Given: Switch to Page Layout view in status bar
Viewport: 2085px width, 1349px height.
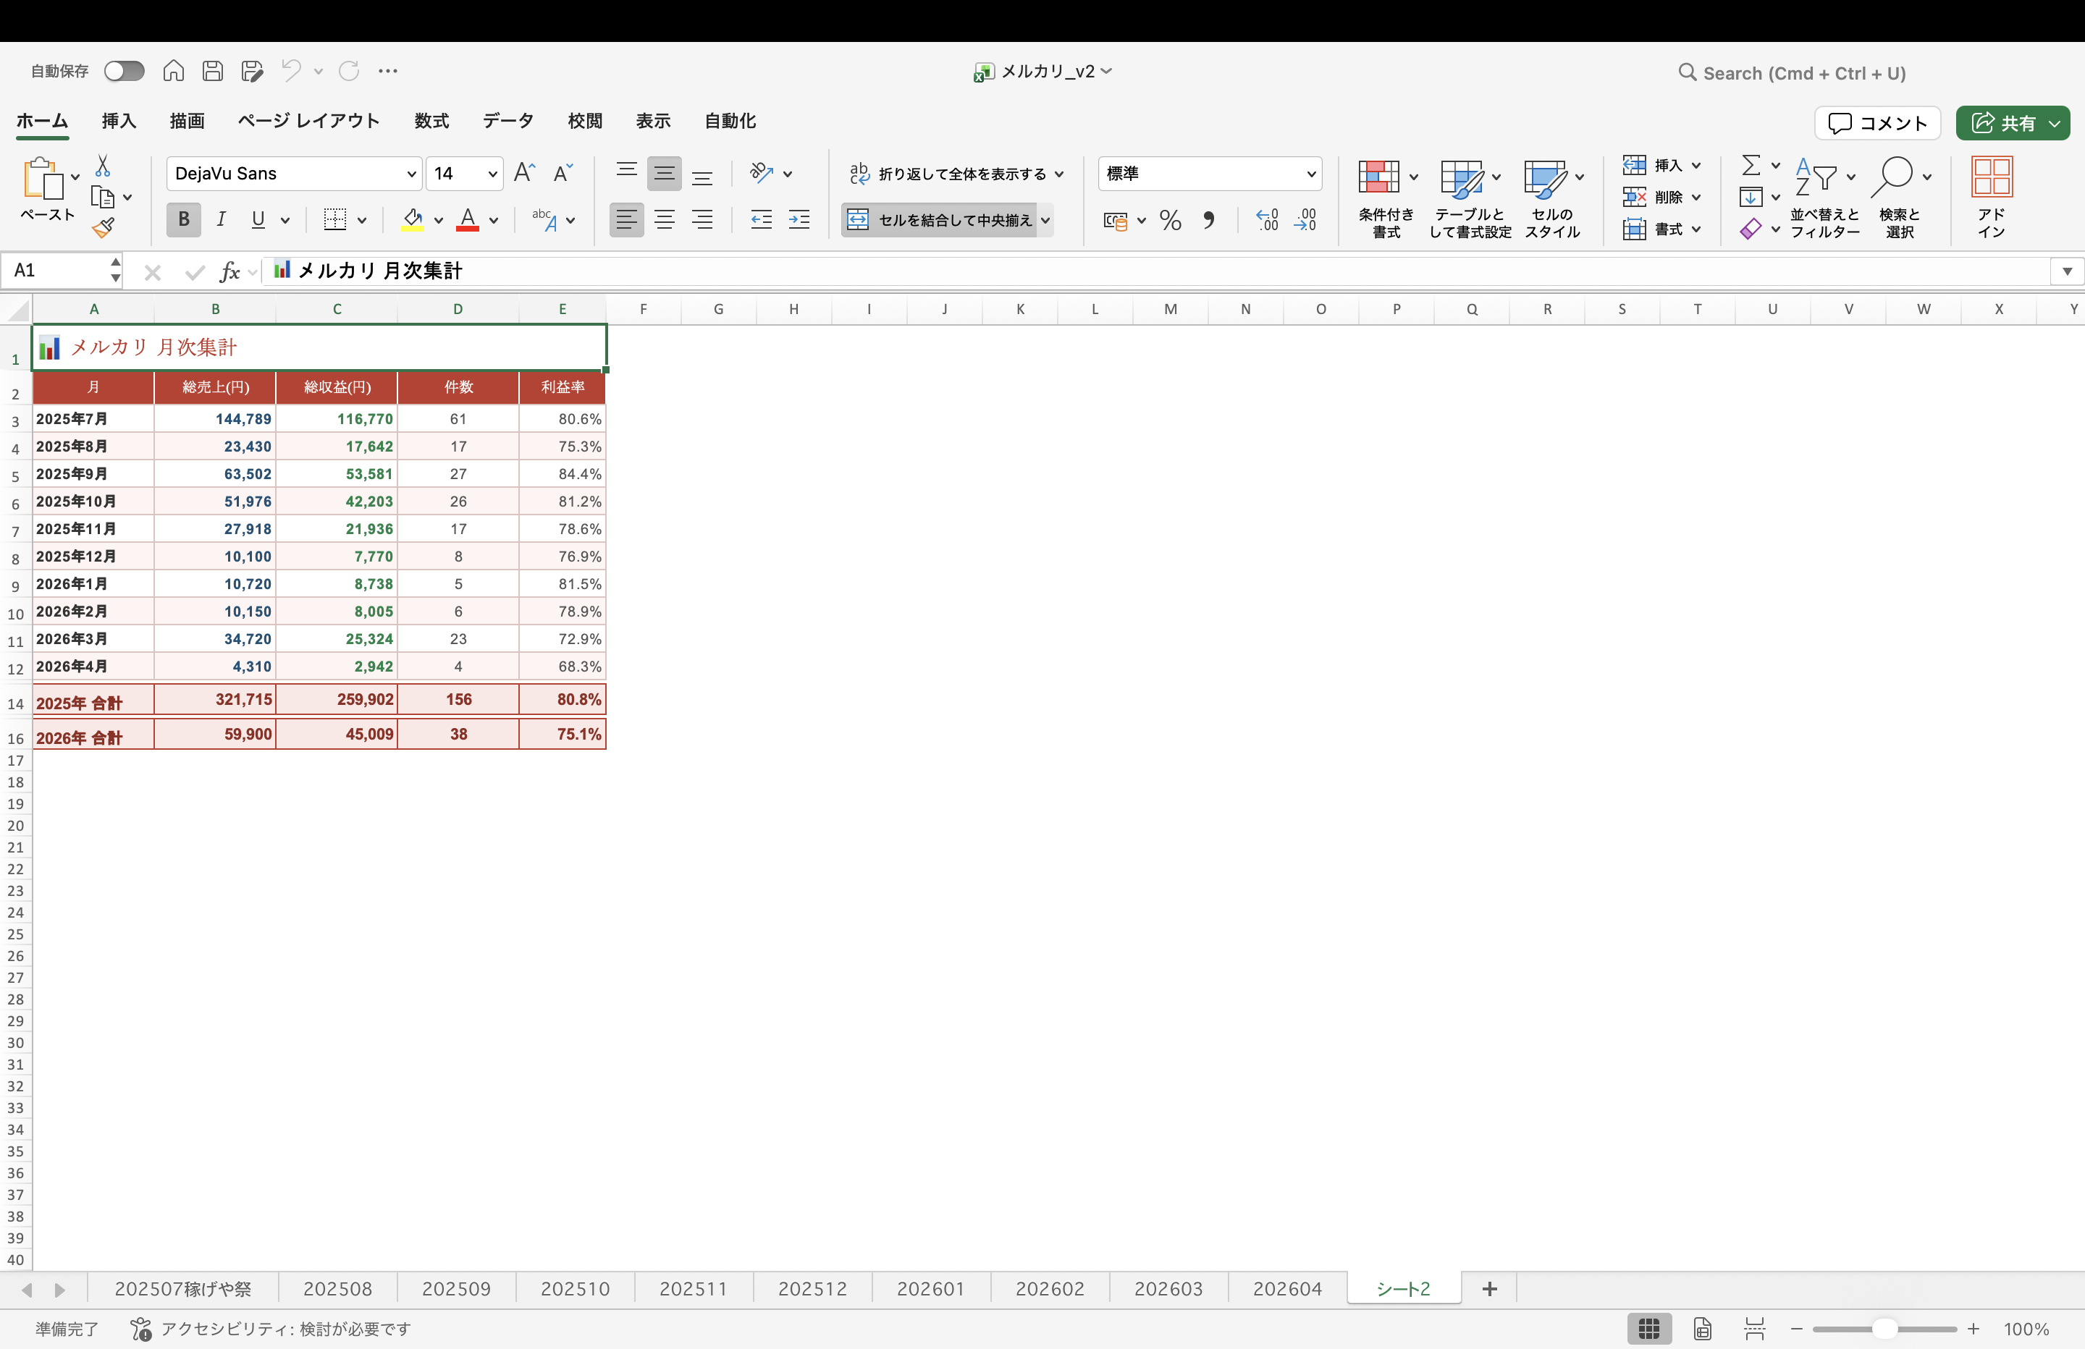Looking at the screenshot, I should click(1702, 1329).
